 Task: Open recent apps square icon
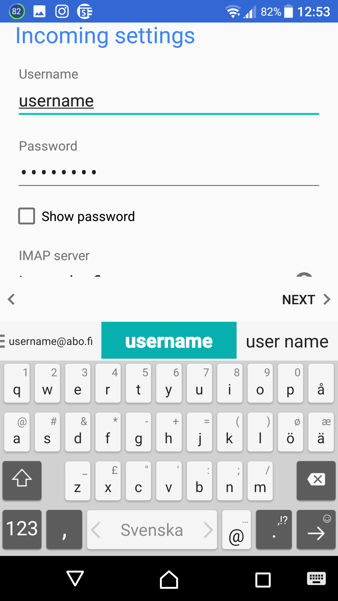tap(263, 580)
